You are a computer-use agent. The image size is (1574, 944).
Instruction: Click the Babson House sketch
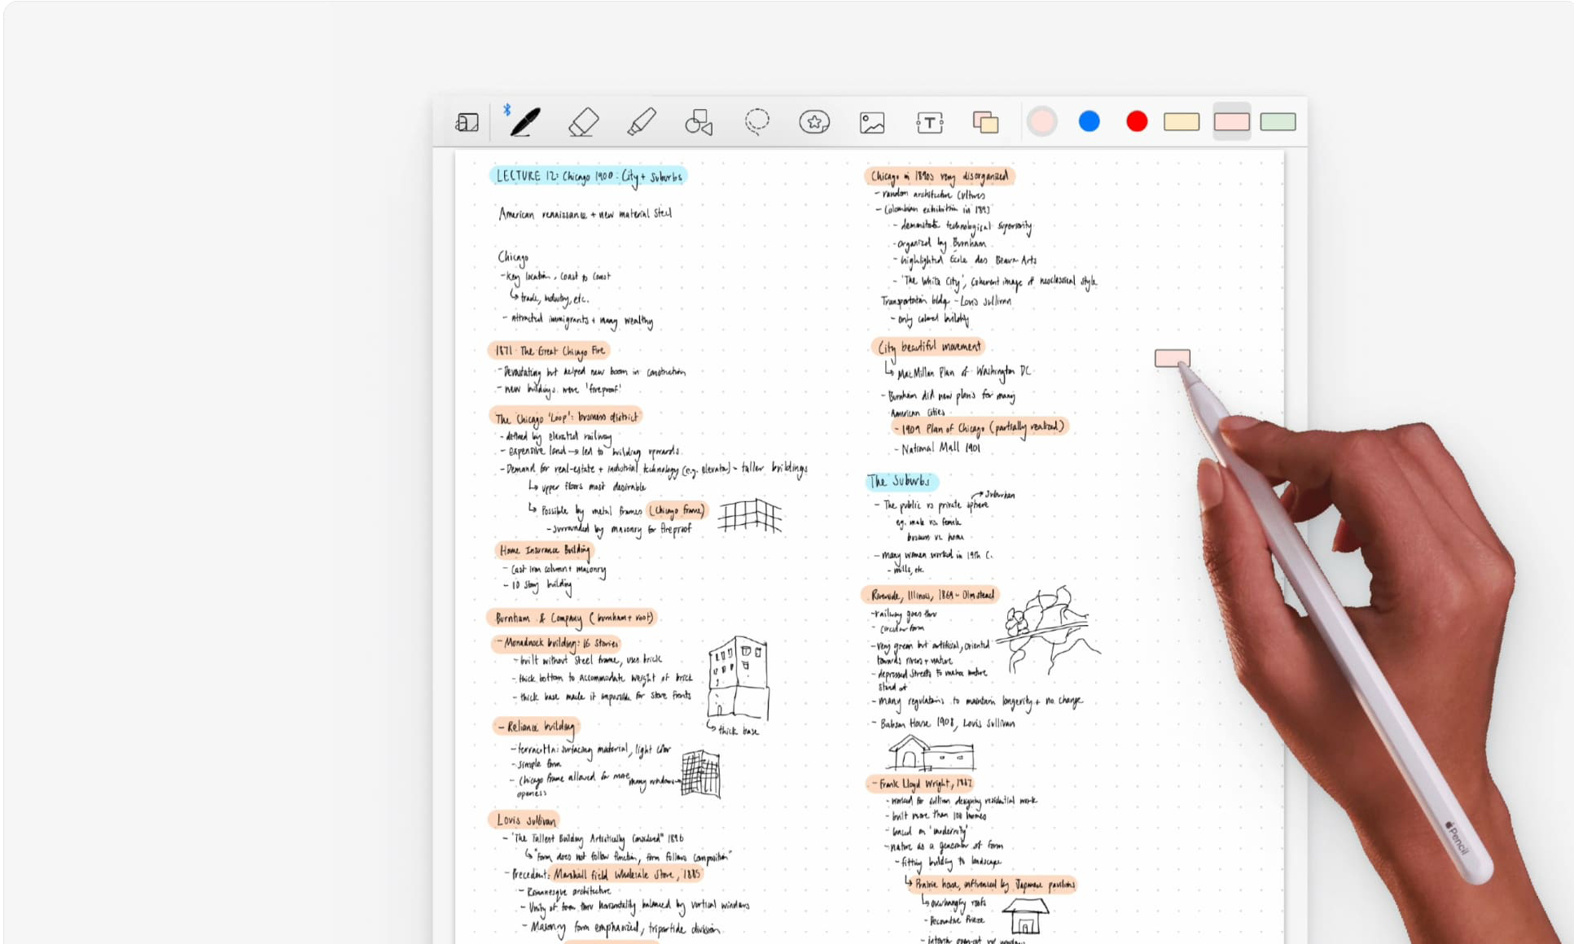[x=931, y=753]
